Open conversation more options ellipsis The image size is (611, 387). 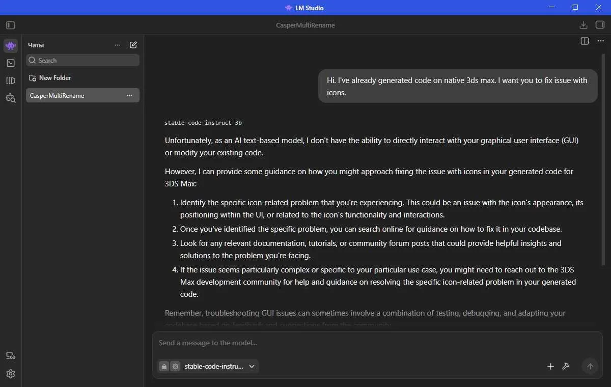[601, 41]
